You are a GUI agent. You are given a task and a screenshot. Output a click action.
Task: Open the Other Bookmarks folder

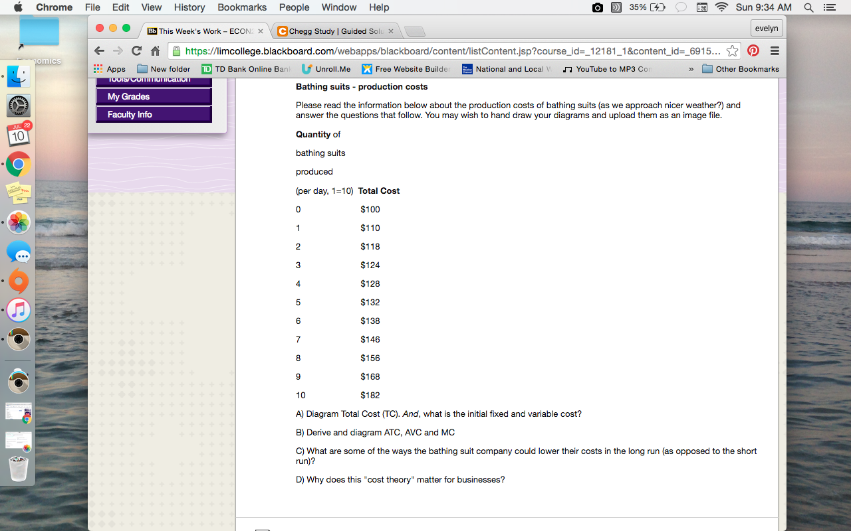[741, 69]
